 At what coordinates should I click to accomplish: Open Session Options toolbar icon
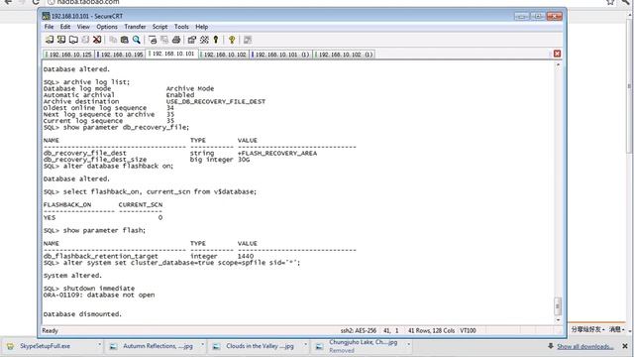click(192, 40)
